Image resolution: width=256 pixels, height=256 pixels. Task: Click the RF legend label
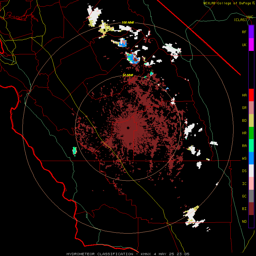click(244, 32)
